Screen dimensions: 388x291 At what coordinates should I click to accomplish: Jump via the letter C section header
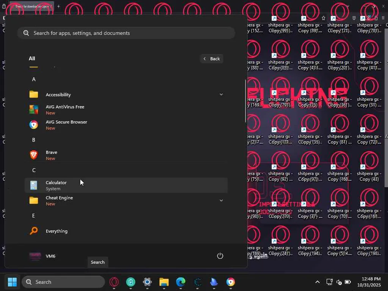[x=34, y=170]
